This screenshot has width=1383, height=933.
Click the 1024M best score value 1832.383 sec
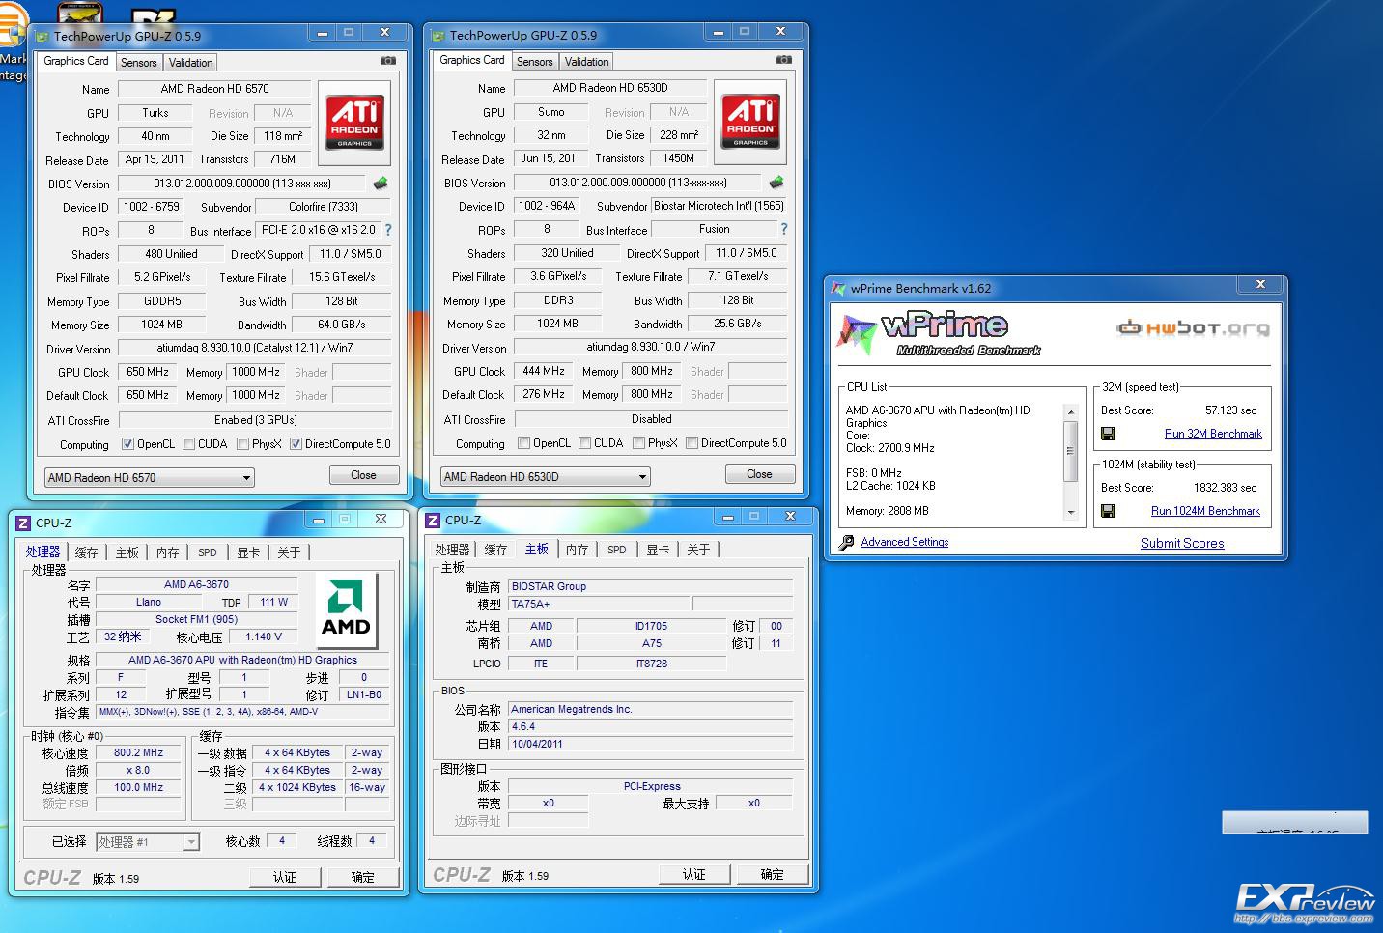tap(1225, 488)
